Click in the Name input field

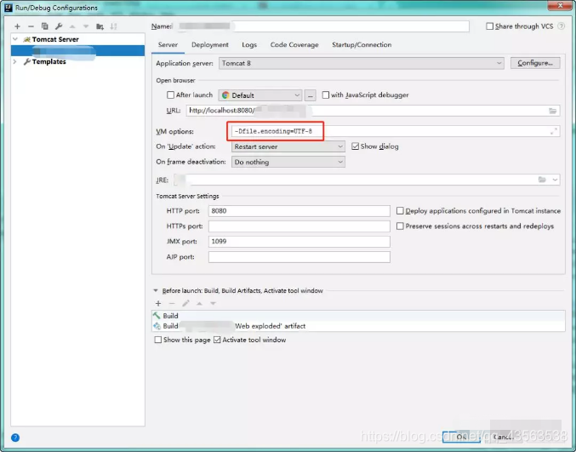(x=322, y=26)
